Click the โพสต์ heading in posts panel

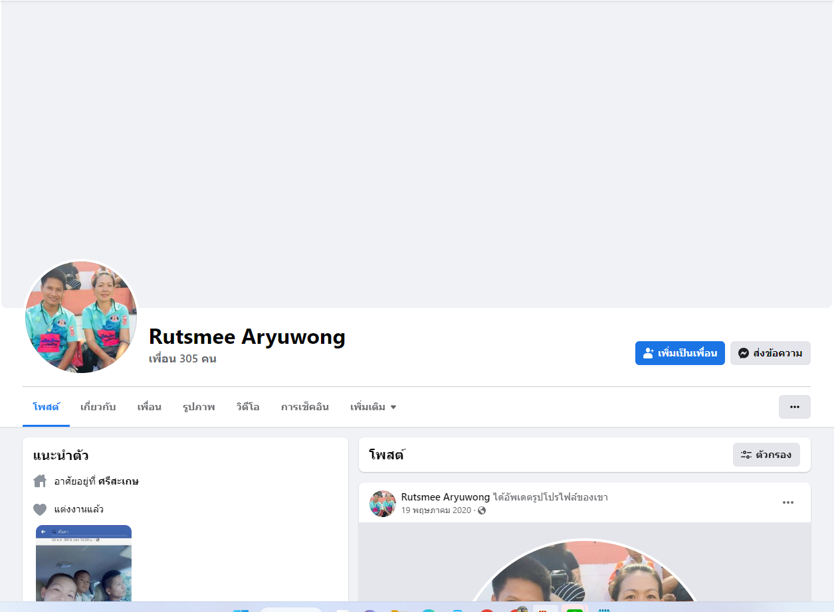pos(387,455)
